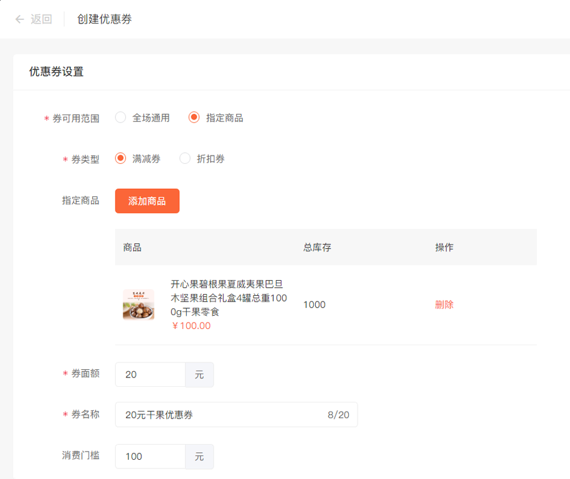
Task: Select the 指定商品 scope radio button
Action: pos(194,118)
